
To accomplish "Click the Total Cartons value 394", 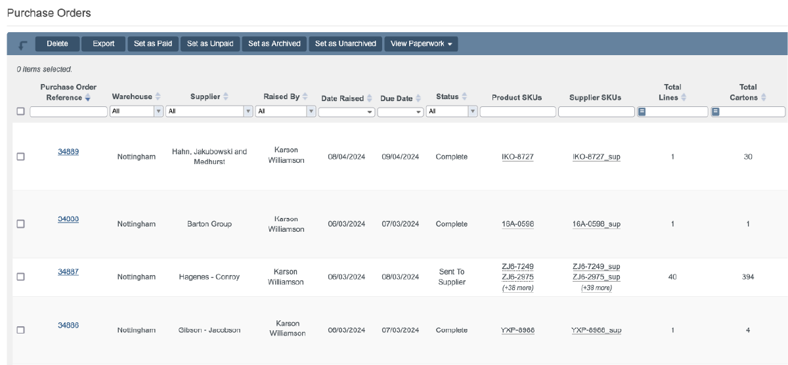I will pyautogui.click(x=748, y=277).
